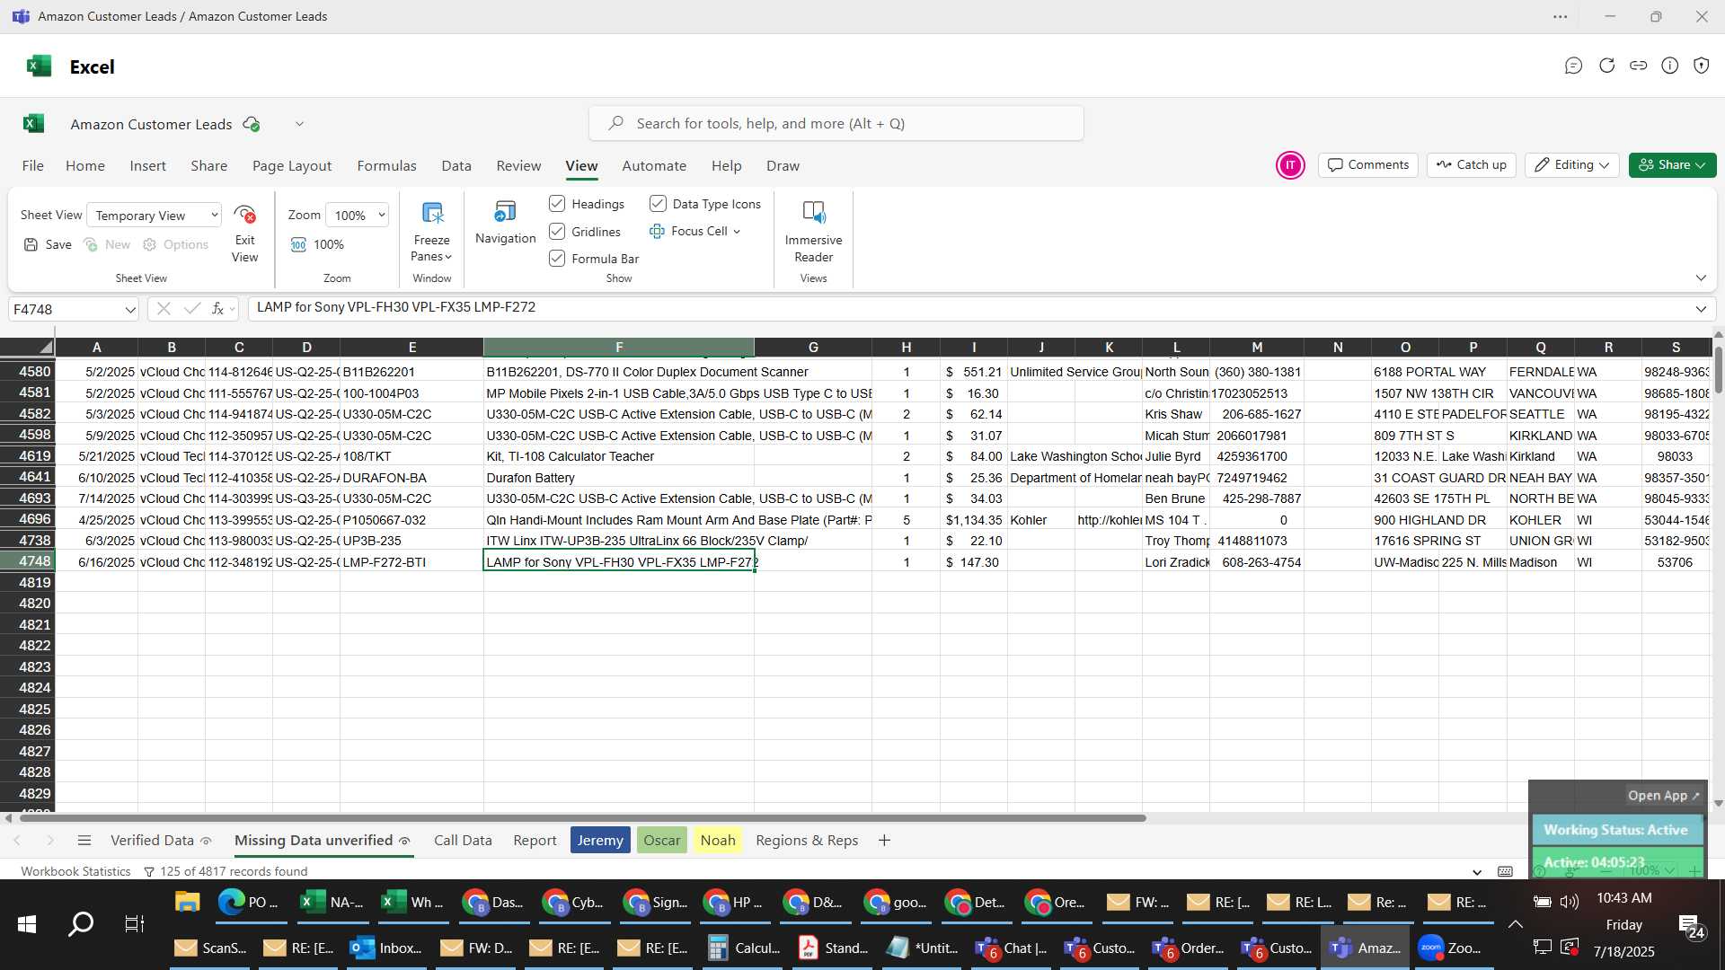Click the Focus Cell icon
Screen dimensions: 1725x970
pyautogui.click(x=657, y=231)
